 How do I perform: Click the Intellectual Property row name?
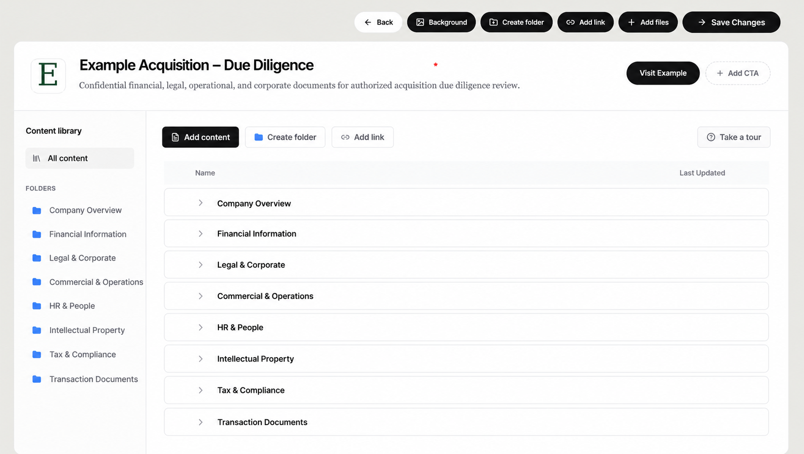pyautogui.click(x=255, y=359)
